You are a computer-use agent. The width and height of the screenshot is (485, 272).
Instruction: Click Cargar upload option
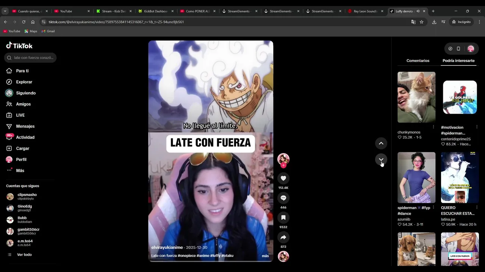[x=18, y=148]
